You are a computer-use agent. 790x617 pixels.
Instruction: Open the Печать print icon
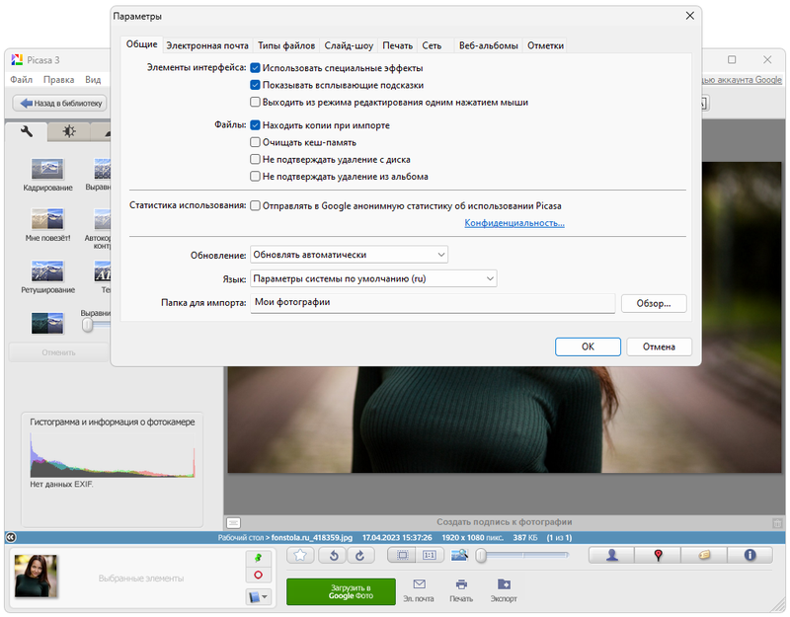coord(461,590)
